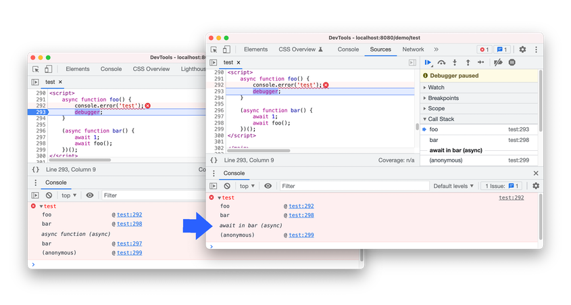Viewport: 571px width, 305px height.
Task: Open test:292 source link at right of front console
Action: (x=512, y=198)
